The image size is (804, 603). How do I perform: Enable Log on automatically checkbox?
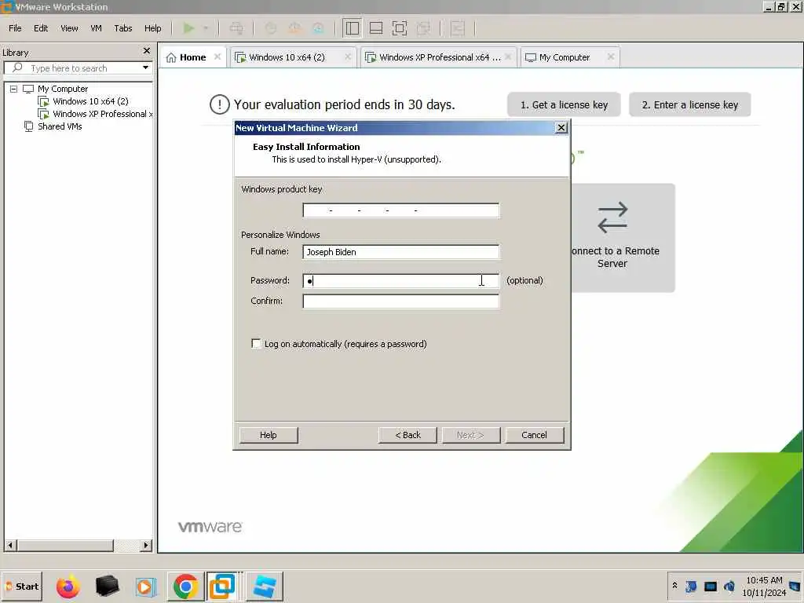tap(256, 344)
